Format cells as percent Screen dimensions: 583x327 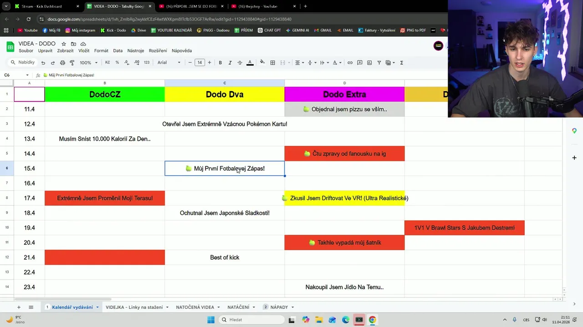point(117,63)
